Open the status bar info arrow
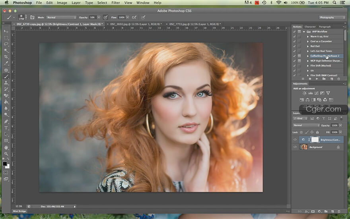Screen dimensions: 350x219 [74, 207]
